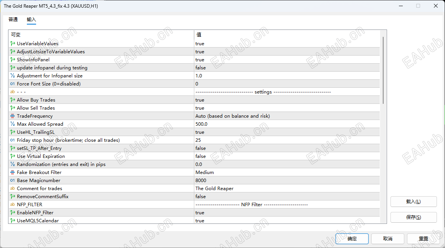Select the NFP Filter separator value text
The width and height of the screenshot is (445, 248).
(x=251, y=204)
